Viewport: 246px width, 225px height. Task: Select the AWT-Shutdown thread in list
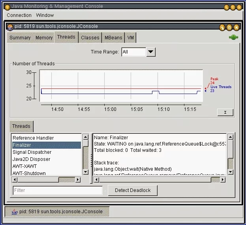[x=47, y=173]
